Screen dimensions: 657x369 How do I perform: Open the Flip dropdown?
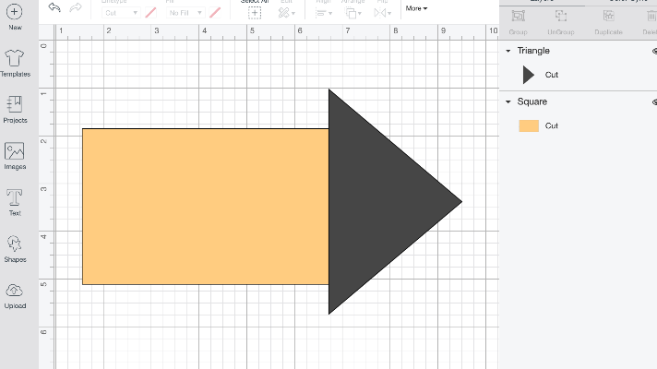[x=383, y=13]
